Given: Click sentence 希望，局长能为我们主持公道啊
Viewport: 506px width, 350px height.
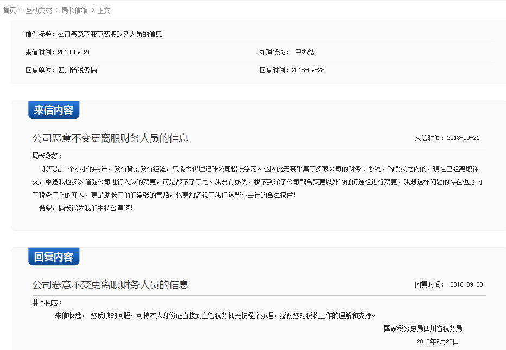Looking at the screenshot, I should [86, 208].
